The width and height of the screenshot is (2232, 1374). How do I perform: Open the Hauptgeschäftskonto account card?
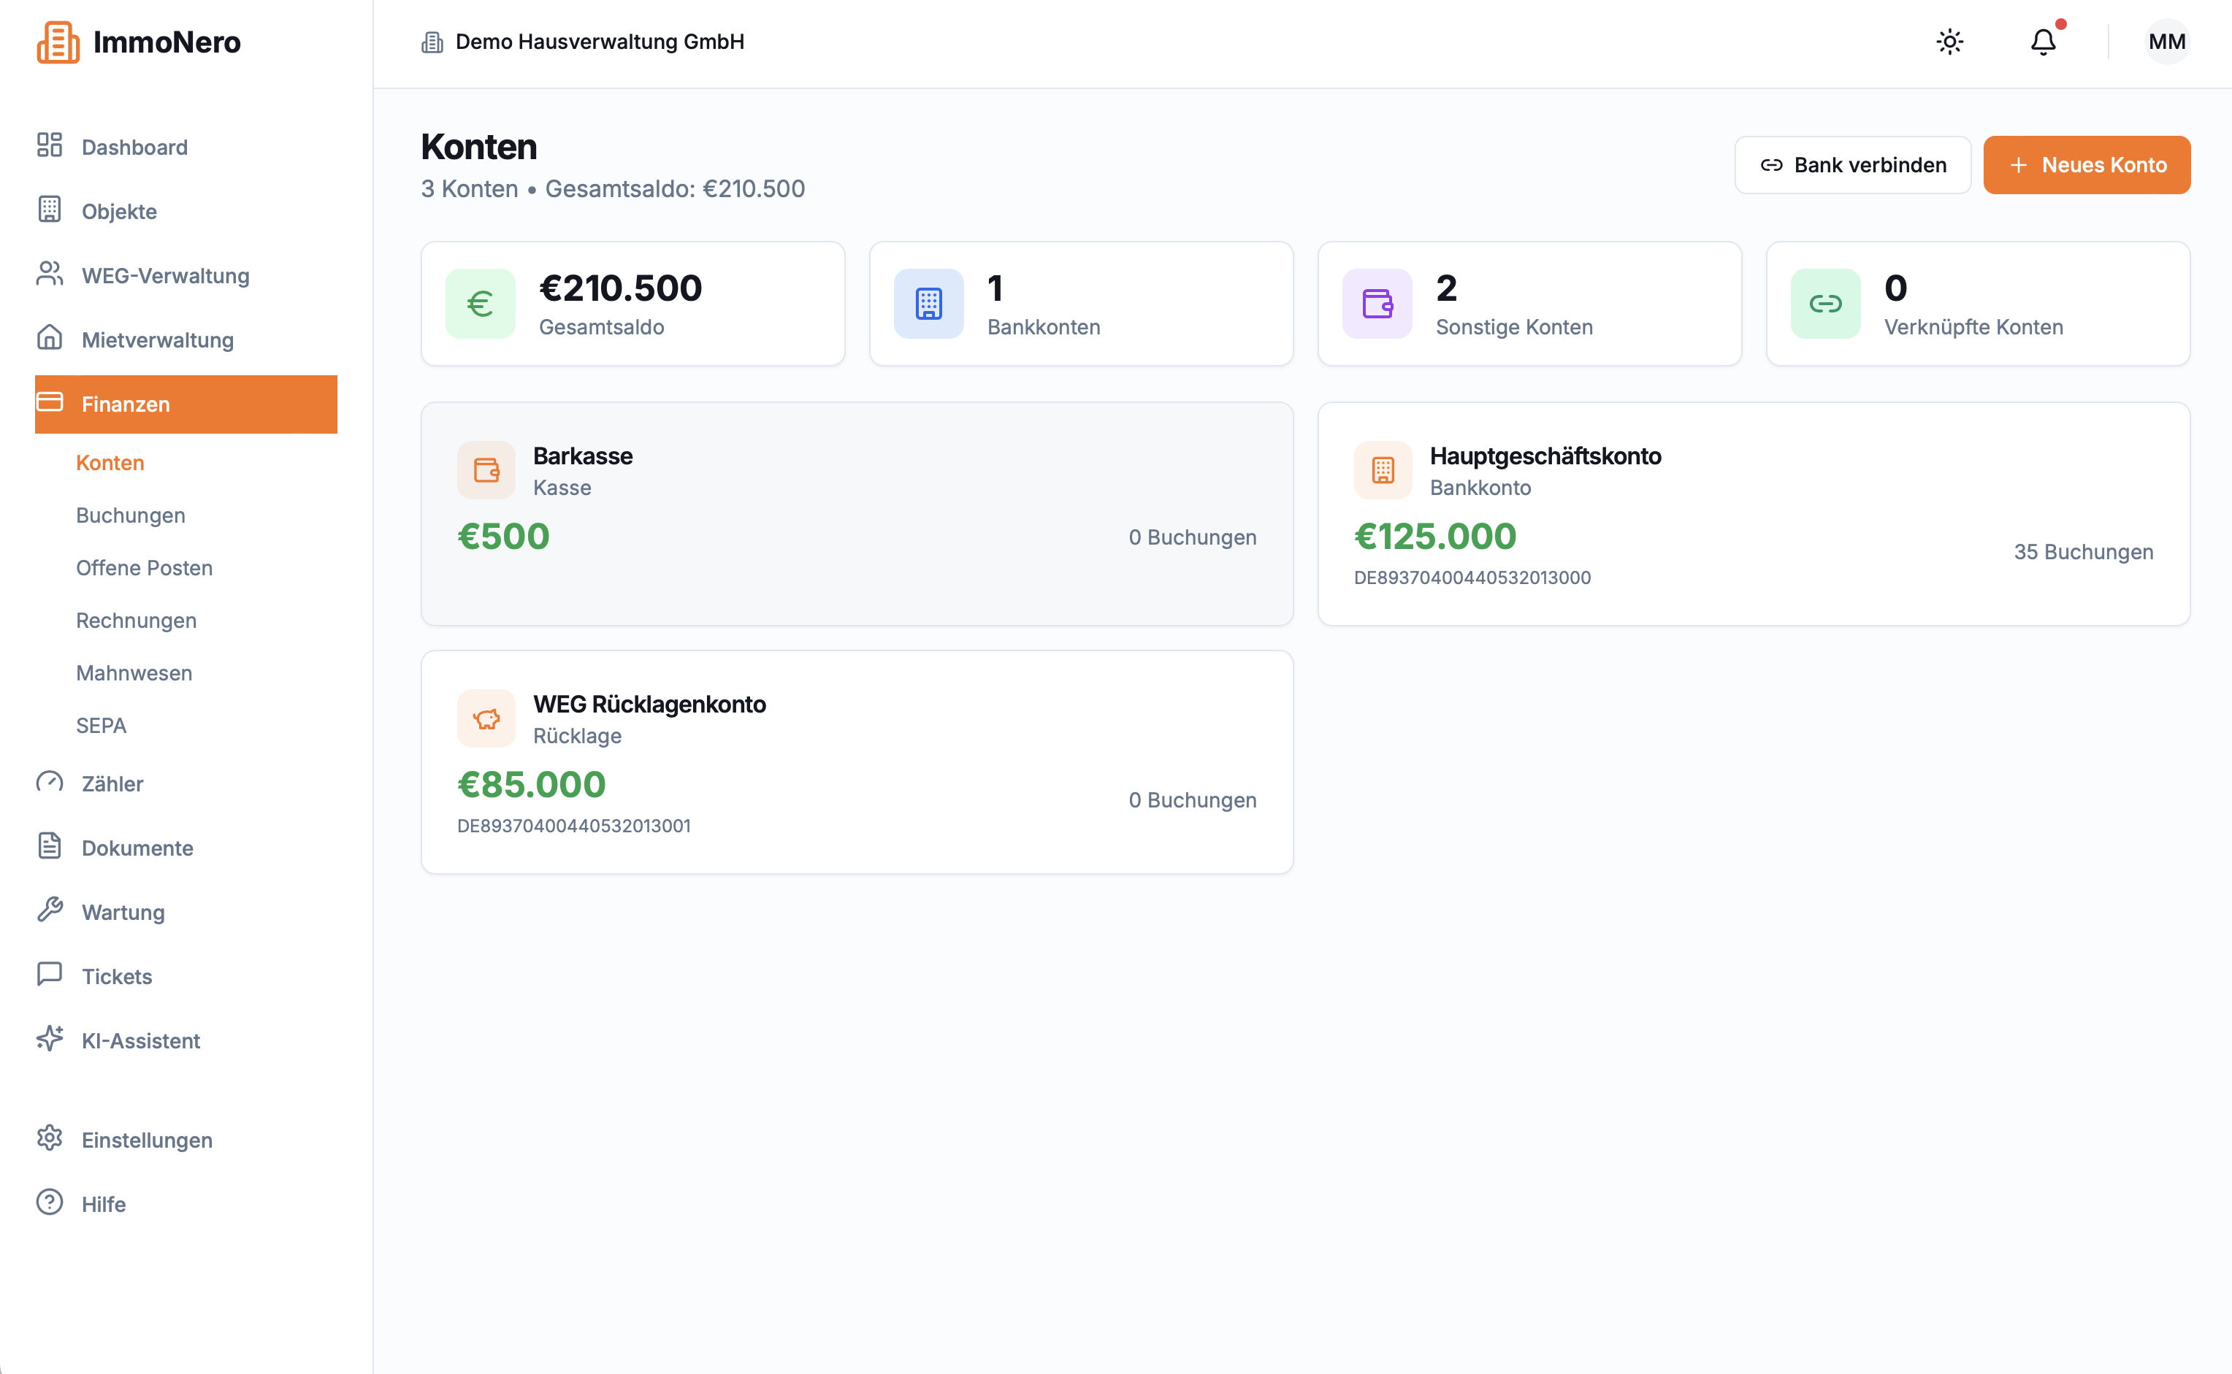pos(1754,515)
